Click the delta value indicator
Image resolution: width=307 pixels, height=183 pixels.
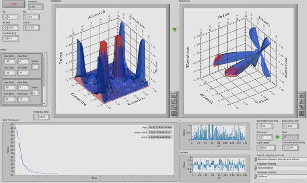(160, 137)
